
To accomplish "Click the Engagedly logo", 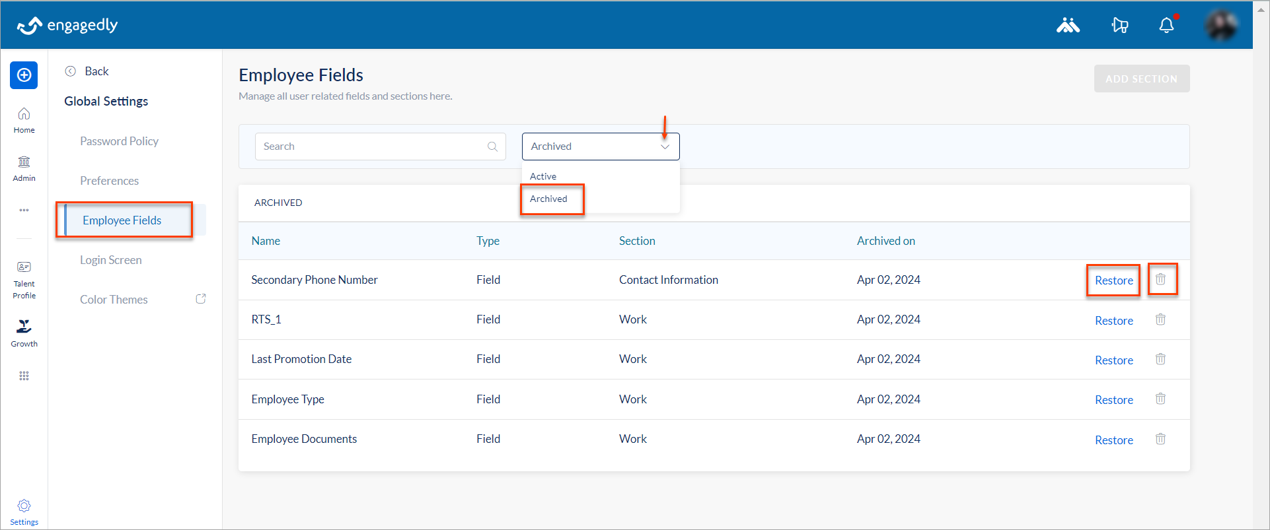I will click(x=67, y=25).
